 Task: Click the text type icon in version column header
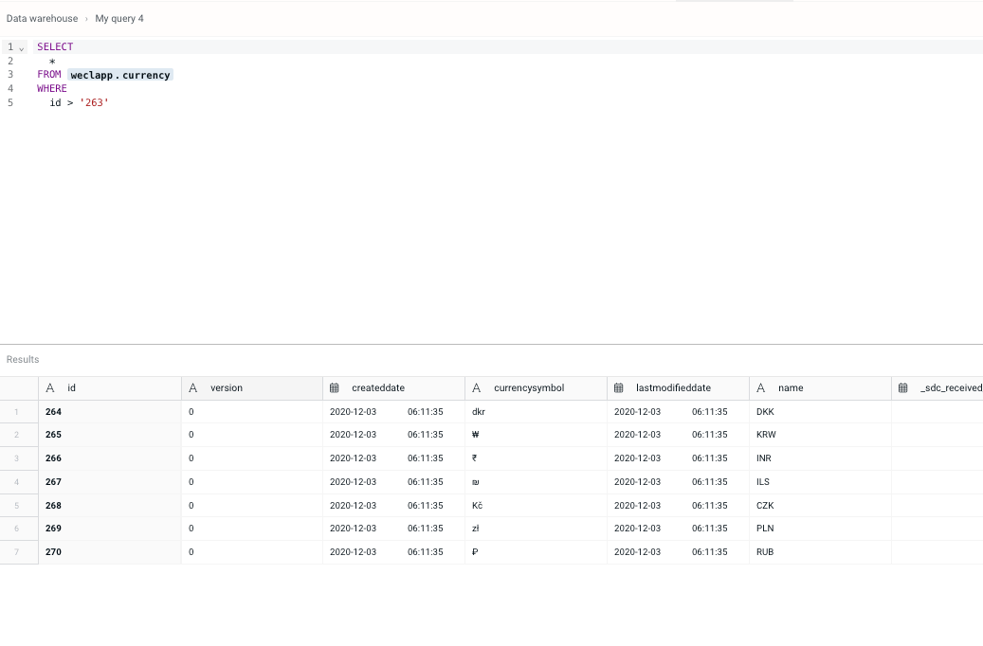tap(193, 387)
